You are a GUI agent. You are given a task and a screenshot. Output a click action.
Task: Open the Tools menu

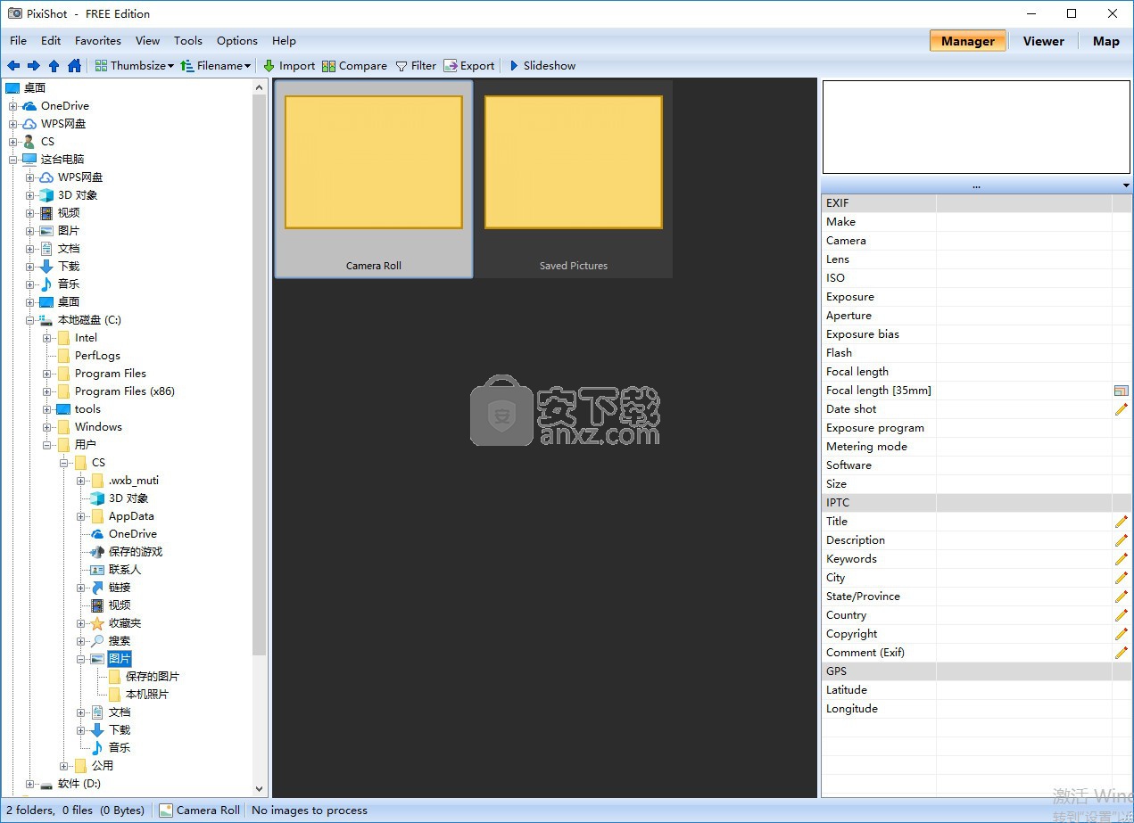pos(188,41)
